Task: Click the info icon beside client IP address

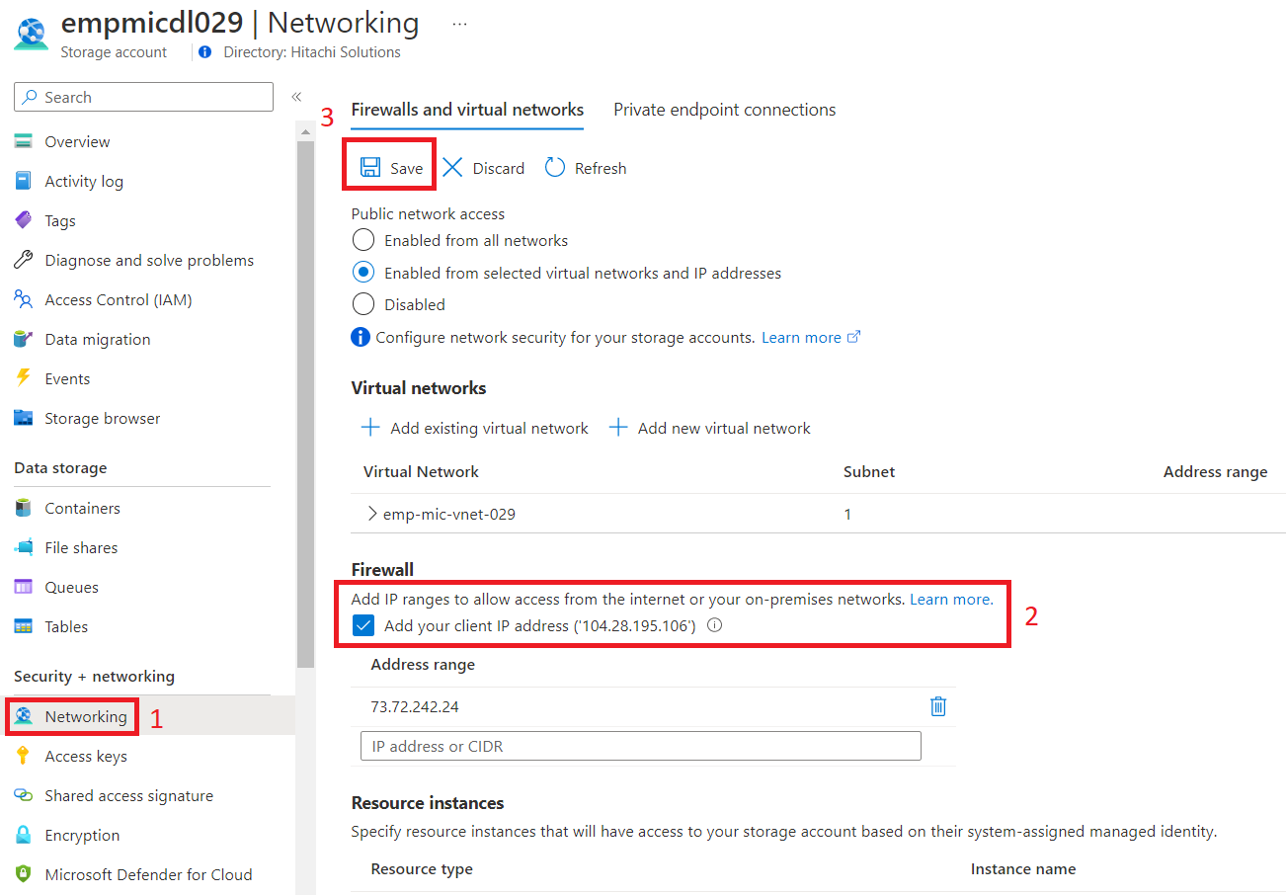Action: [716, 625]
